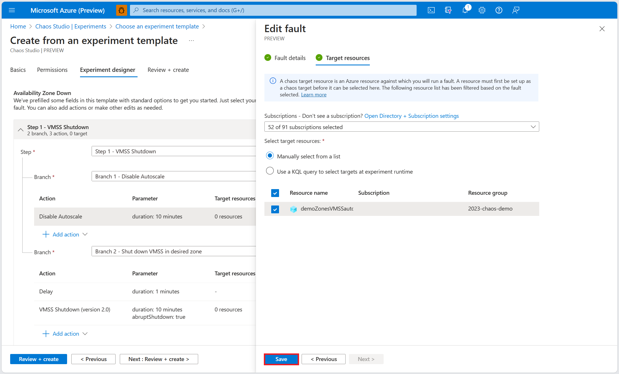This screenshot has width=619, height=374.
Task: View Azure portal notifications
Action: [465, 10]
